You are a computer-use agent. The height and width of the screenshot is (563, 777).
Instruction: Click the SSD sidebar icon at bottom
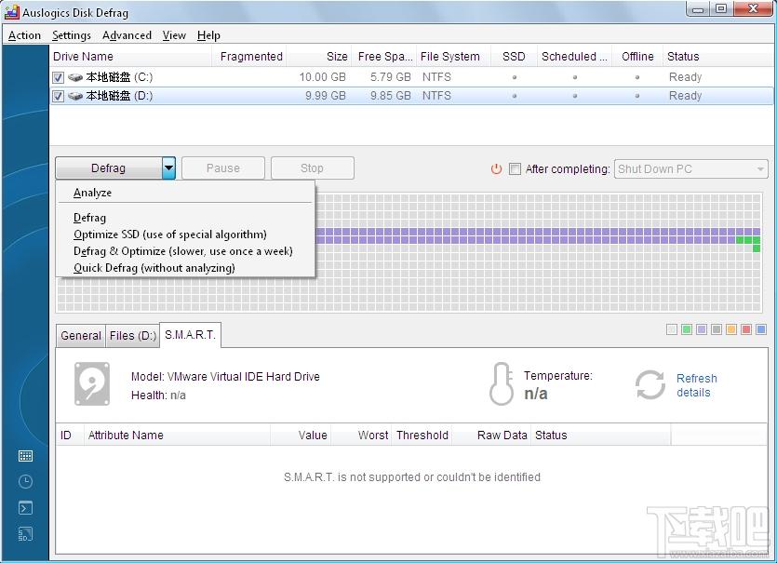pos(25,534)
